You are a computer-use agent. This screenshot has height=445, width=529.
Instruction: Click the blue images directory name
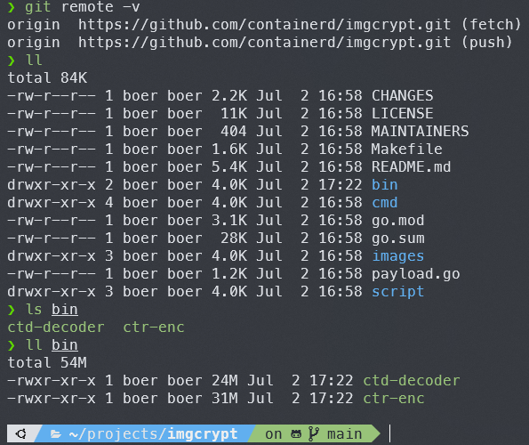pos(397,256)
